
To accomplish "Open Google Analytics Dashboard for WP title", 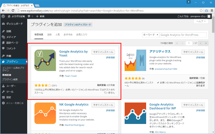I will click(x=163, y=107).
